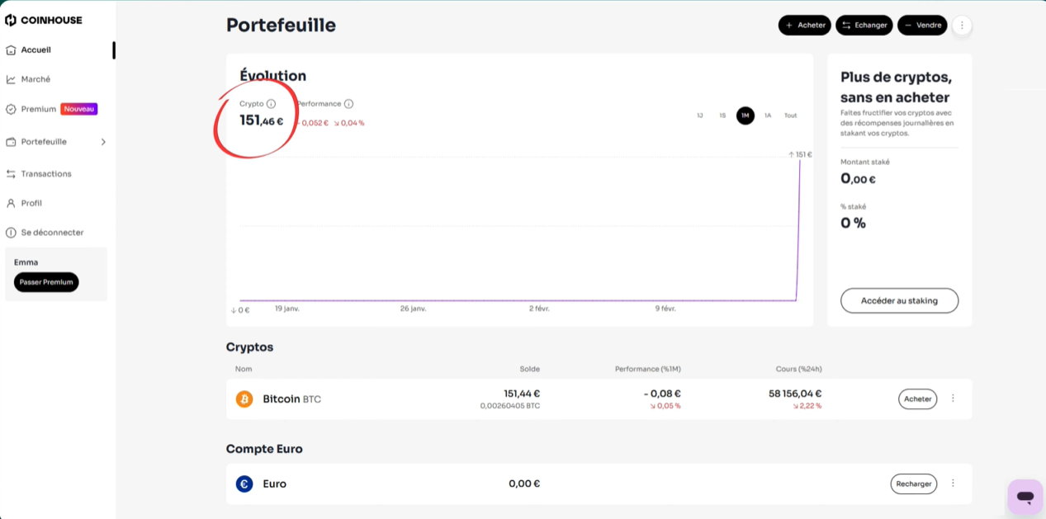Open the header three-dot menu

pyautogui.click(x=962, y=26)
